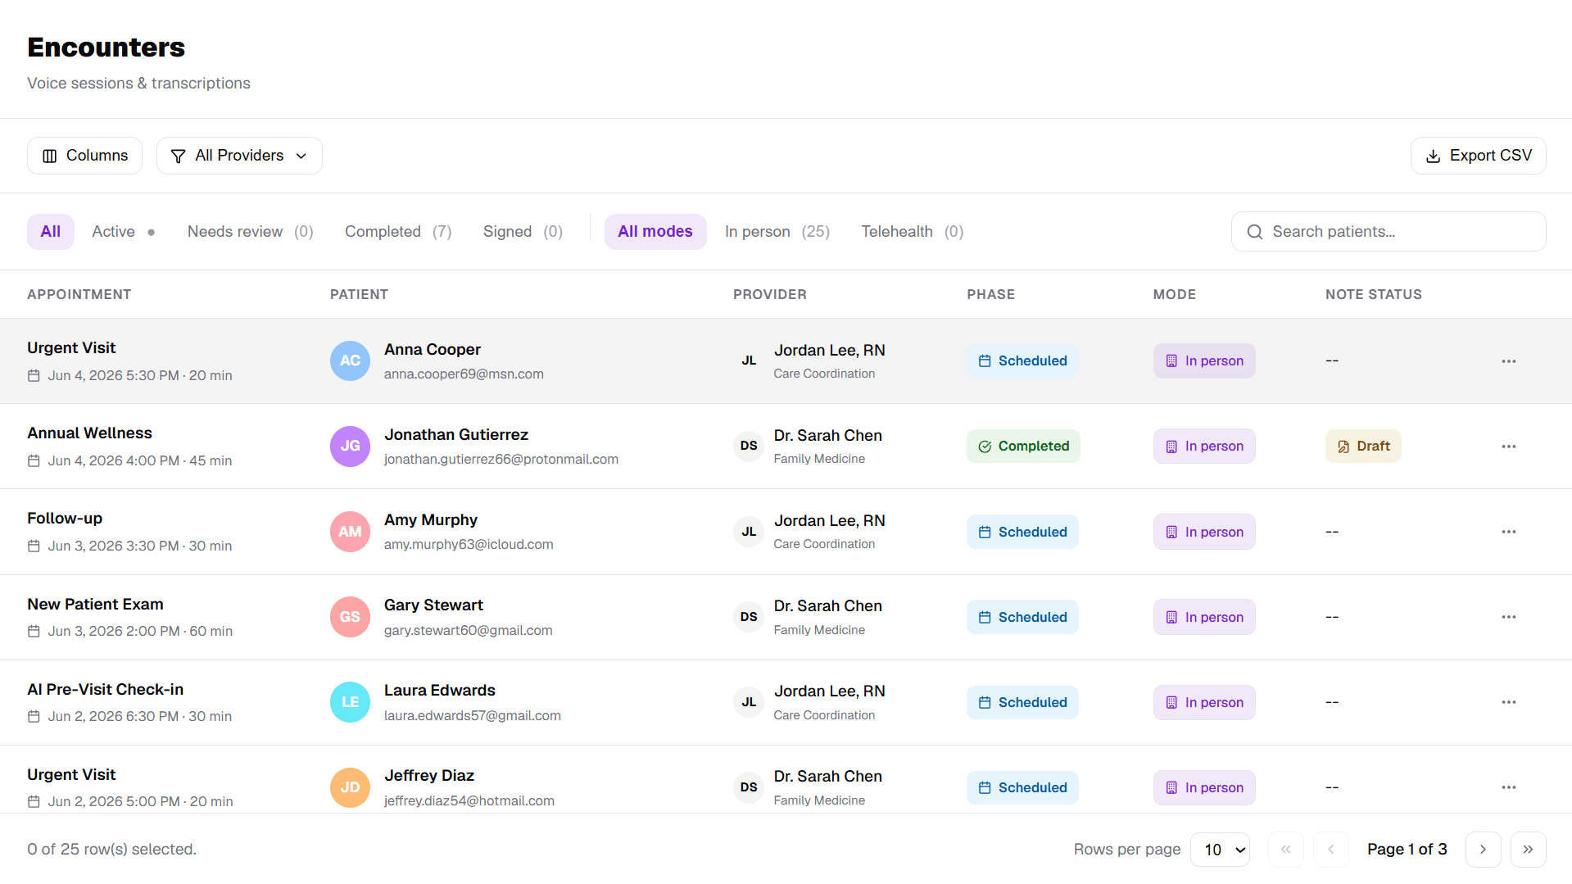Click DS provider badge in Gary Stewart row
The image size is (1572, 884).
click(749, 617)
